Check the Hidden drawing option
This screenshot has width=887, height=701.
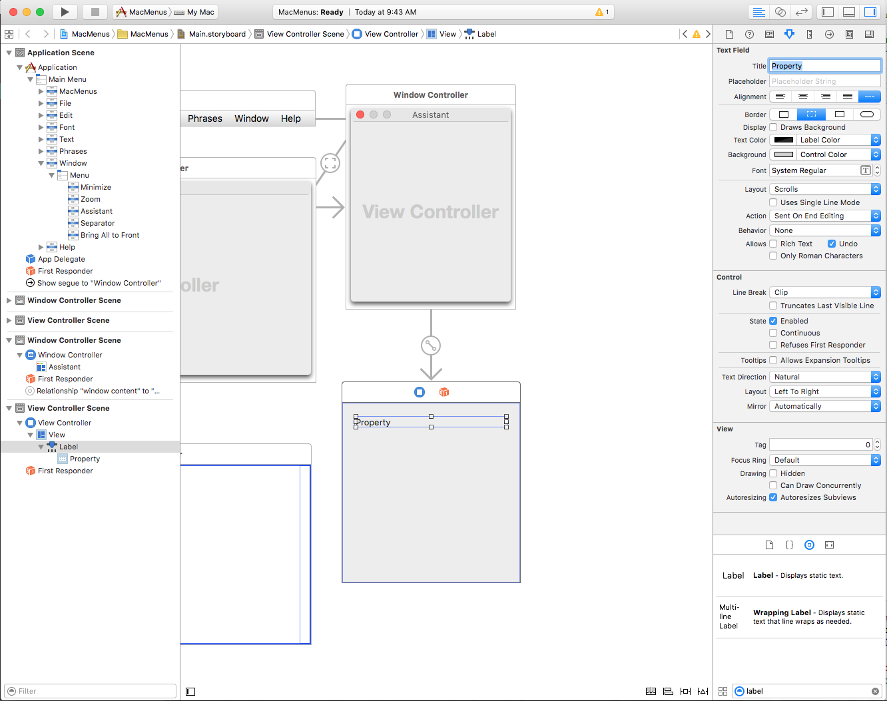[x=773, y=473]
